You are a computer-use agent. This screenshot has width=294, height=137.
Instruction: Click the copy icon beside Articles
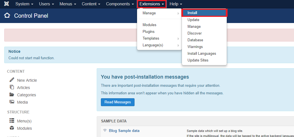(x=12, y=87)
